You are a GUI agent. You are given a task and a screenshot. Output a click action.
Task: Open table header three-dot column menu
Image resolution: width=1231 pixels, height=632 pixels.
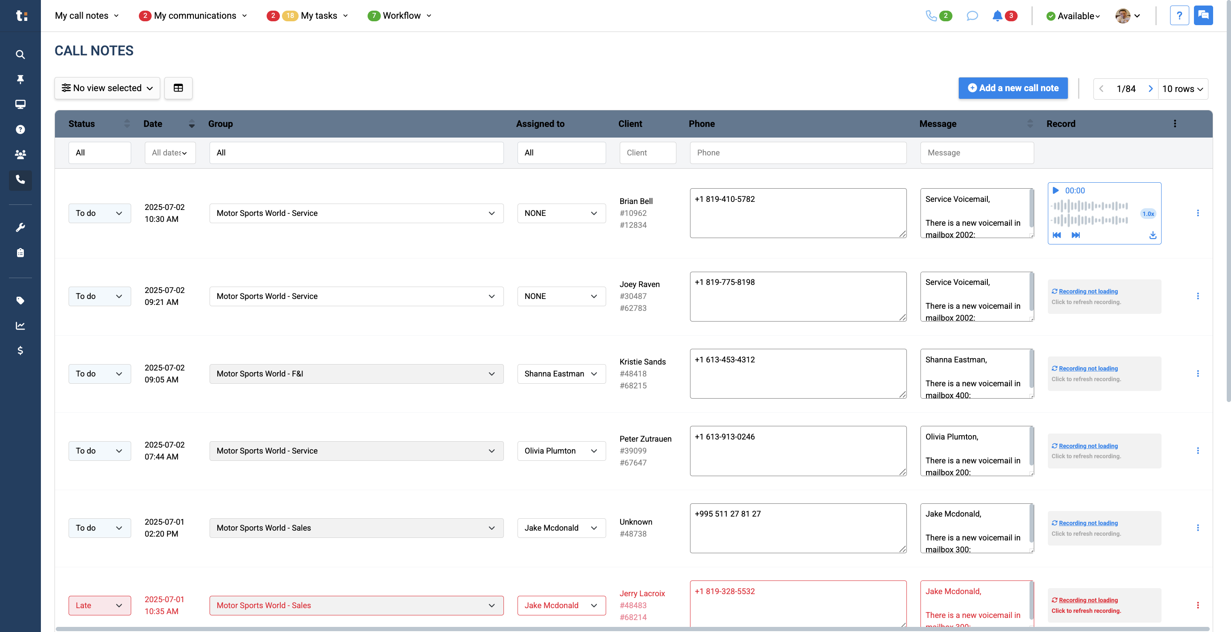click(1175, 124)
